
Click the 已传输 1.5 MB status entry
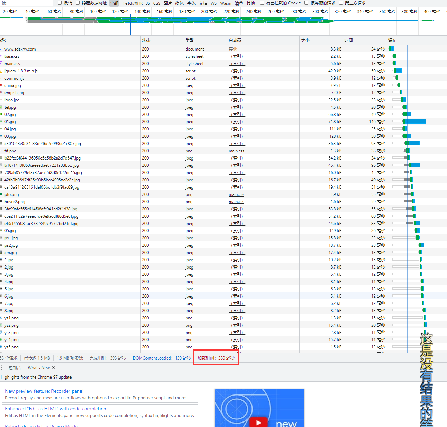[37, 358]
